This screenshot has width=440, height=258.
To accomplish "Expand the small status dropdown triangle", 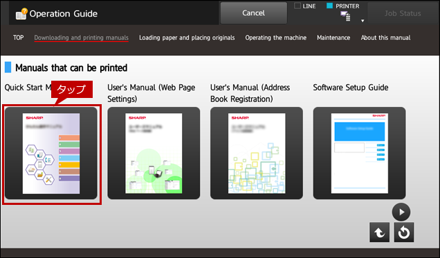I will click(363, 21).
